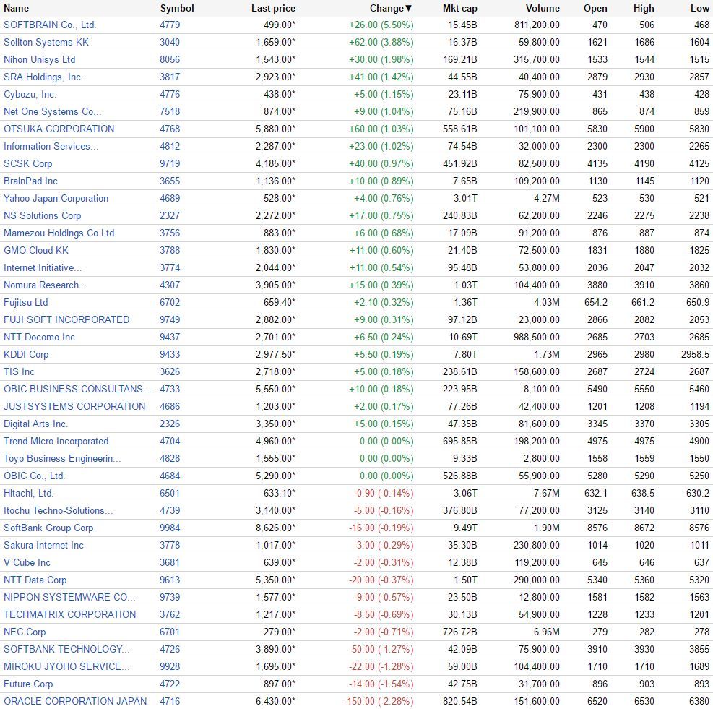
Task: Open the Internet Initiative link
Action: coord(43,267)
